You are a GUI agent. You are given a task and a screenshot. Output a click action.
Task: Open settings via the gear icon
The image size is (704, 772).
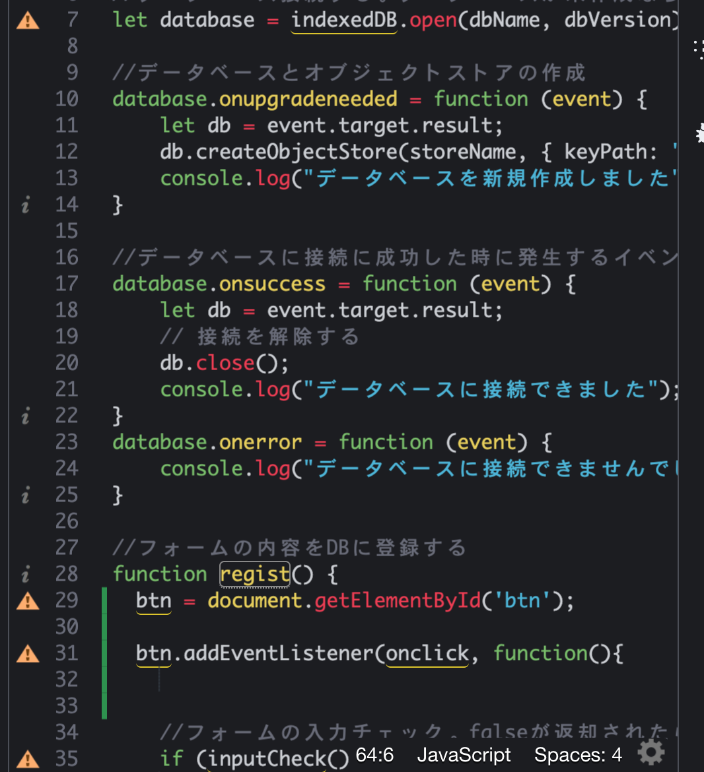651,752
